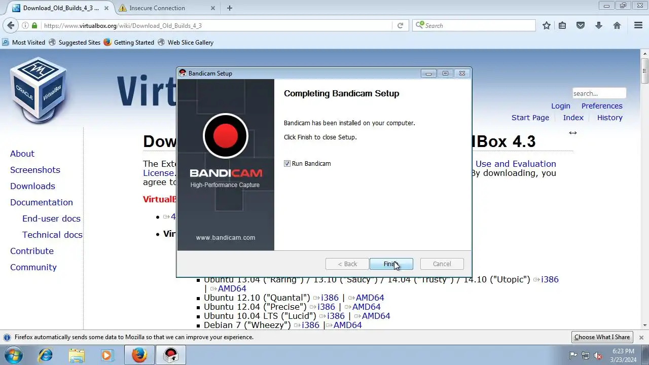Dismiss the Firefox data notification bar
This screenshot has width=649, height=365.
[x=641, y=337]
